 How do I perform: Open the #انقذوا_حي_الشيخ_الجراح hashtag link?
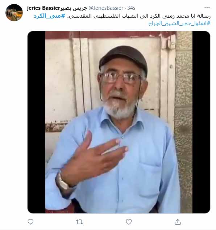[x=179, y=23]
